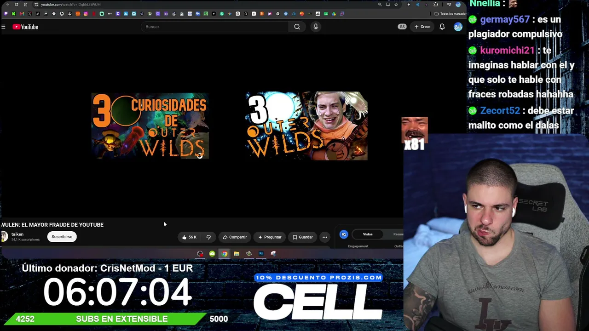Open File Explorer from the taskbar
Image resolution: width=589 pixels, height=331 pixels.
[x=237, y=254]
